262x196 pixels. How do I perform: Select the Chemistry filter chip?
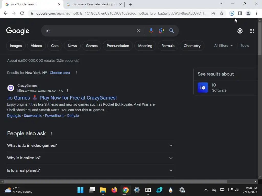[192, 46]
